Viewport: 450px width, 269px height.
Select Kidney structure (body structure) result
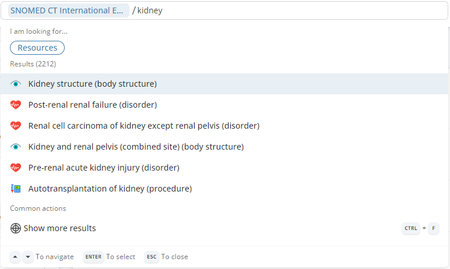[93, 84]
